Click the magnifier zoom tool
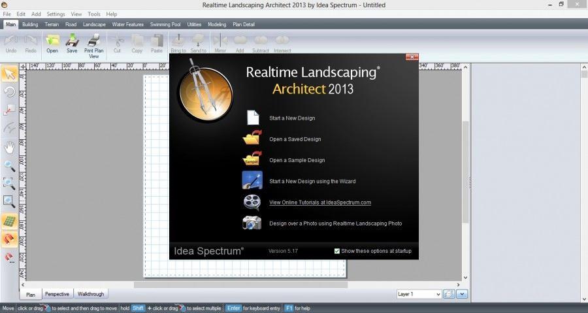 tap(10, 165)
